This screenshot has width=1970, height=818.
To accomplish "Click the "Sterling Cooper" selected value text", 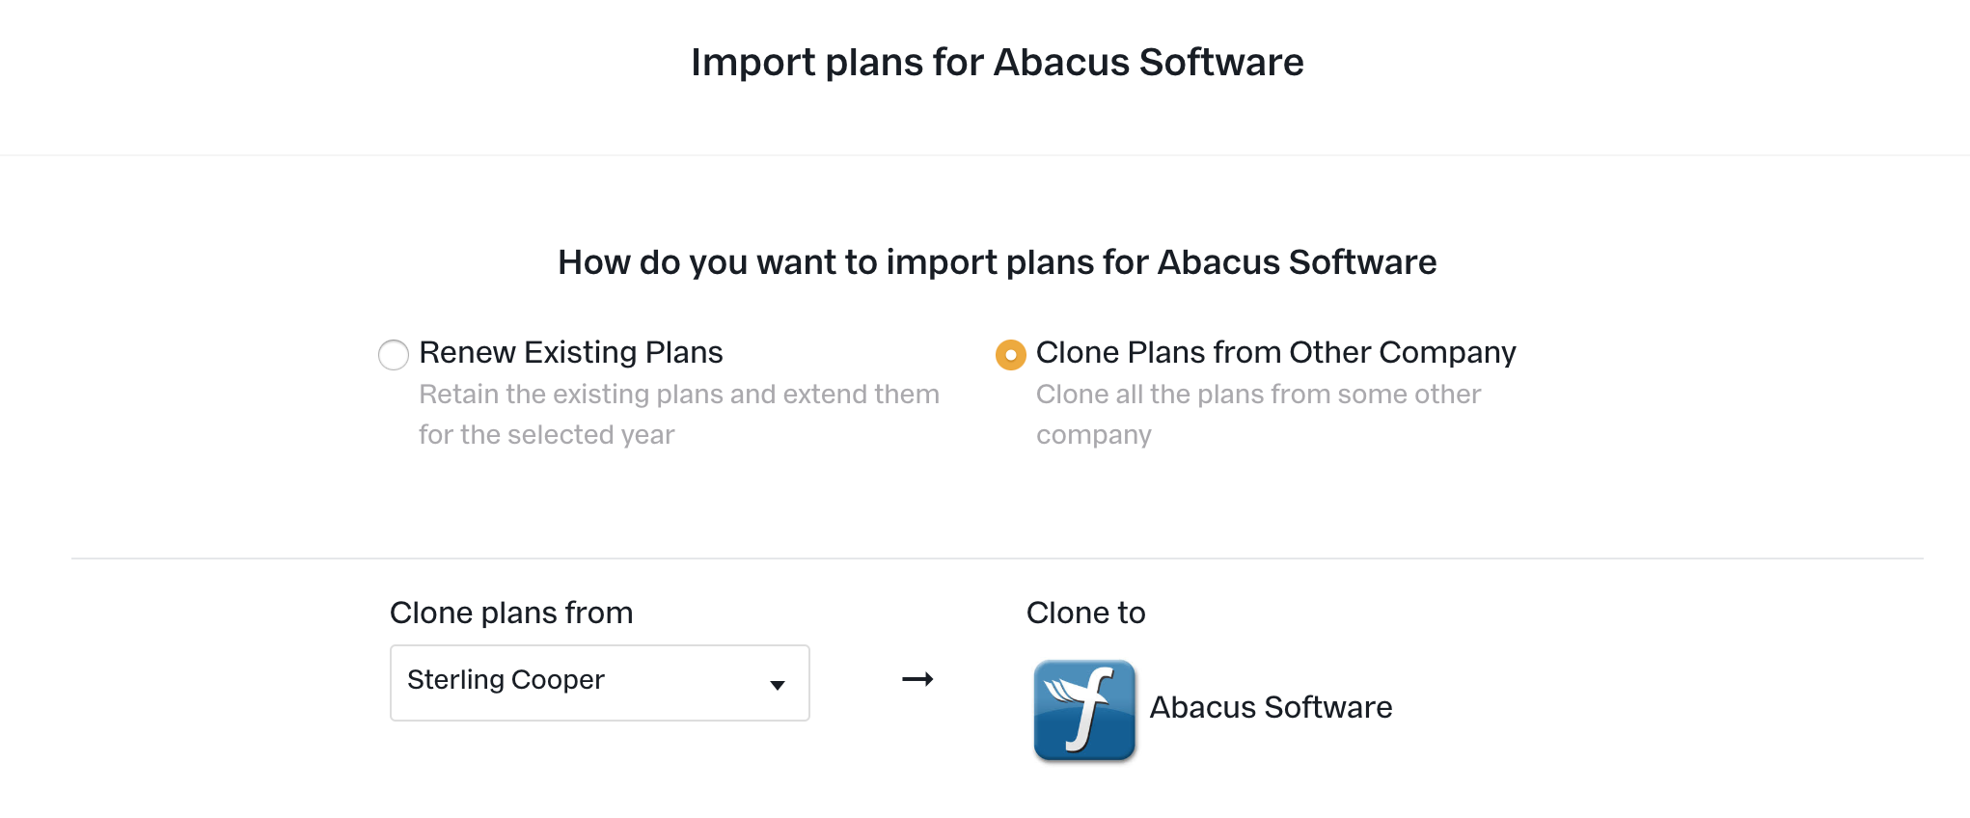I will (x=506, y=680).
